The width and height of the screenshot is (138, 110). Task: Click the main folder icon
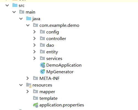click(22, 12)
